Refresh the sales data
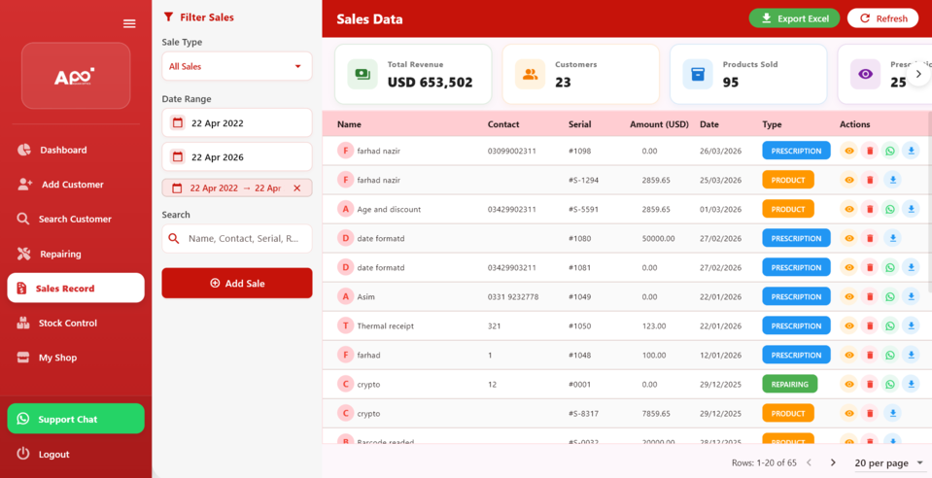 tap(882, 18)
